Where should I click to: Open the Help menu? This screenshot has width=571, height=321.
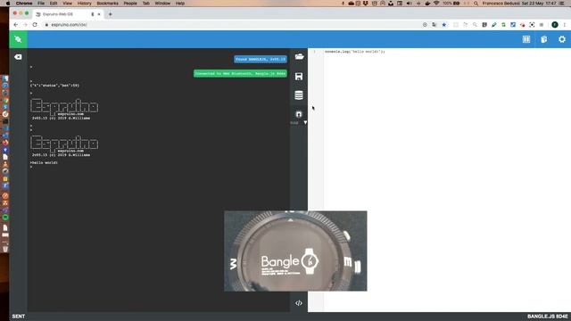[180, 4]
